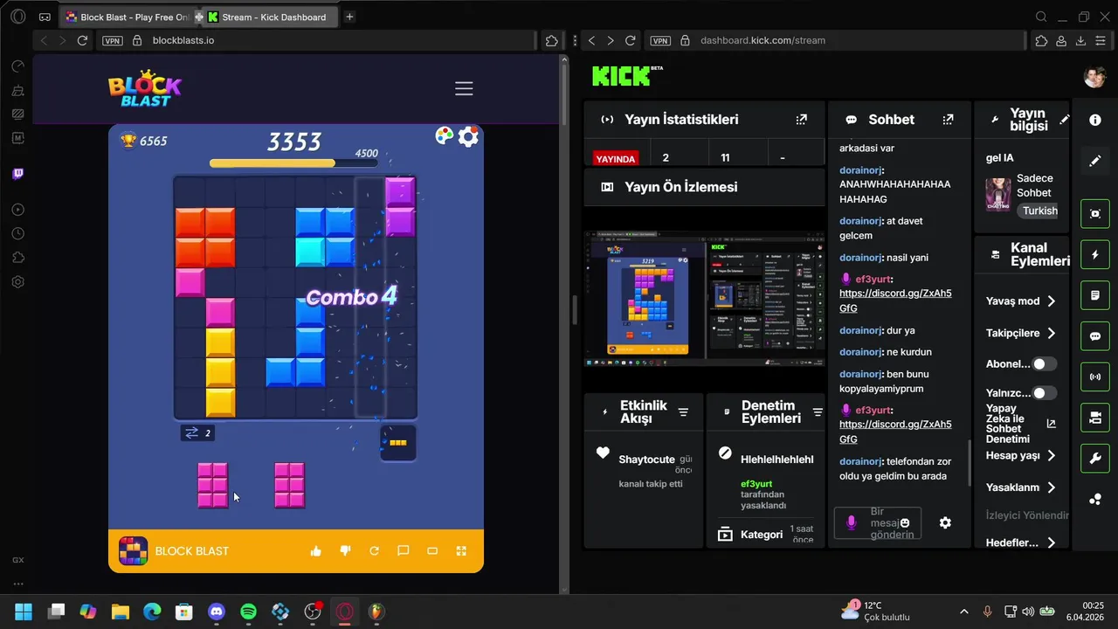
Task: Toggle VPN badge in left address bar
Action: pos(112,40)
